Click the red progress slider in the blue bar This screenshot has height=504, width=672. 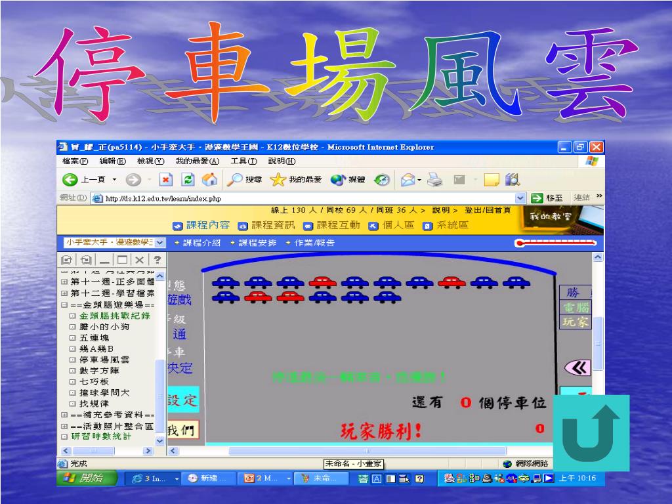click(x=556, y=243)
